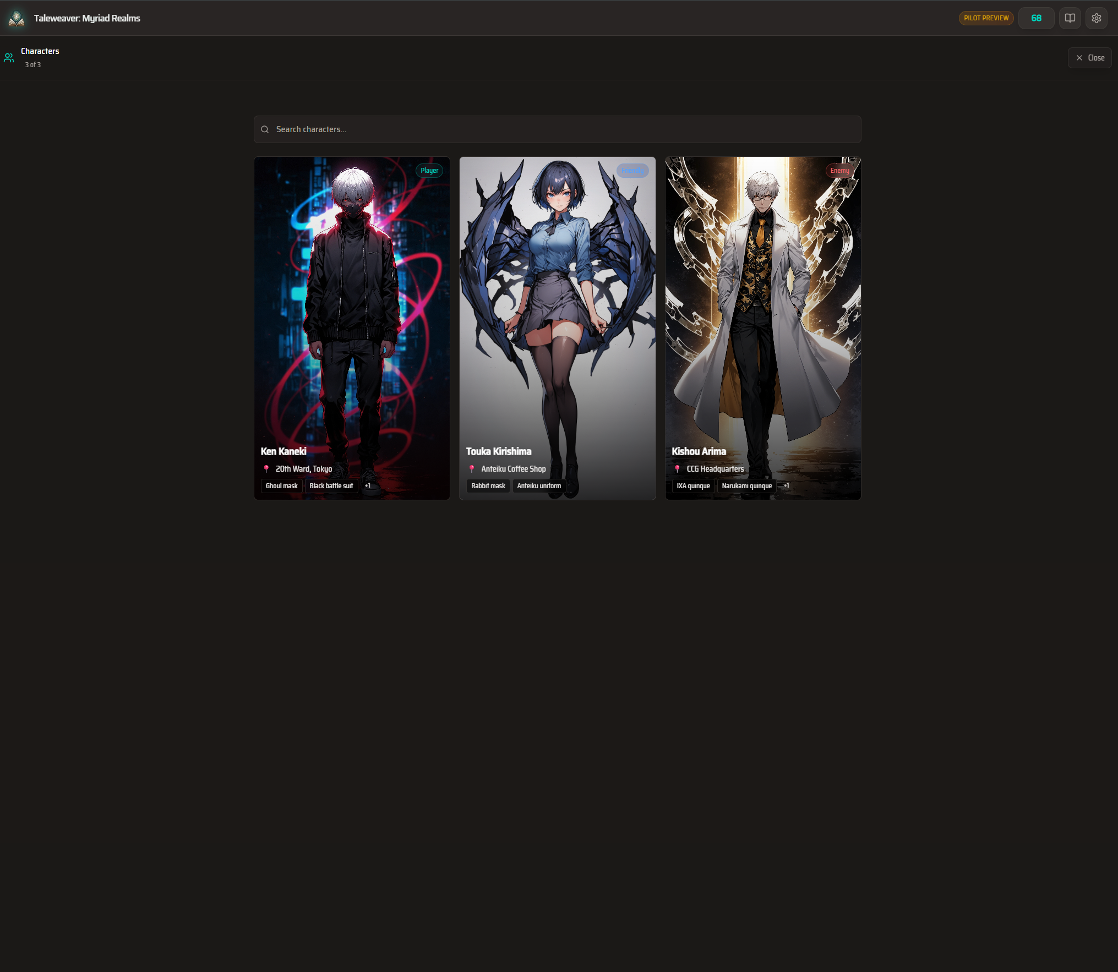
Task: Select the Narukami quinque tag chip
Action: pyautogui.click(x=746, y=485)
